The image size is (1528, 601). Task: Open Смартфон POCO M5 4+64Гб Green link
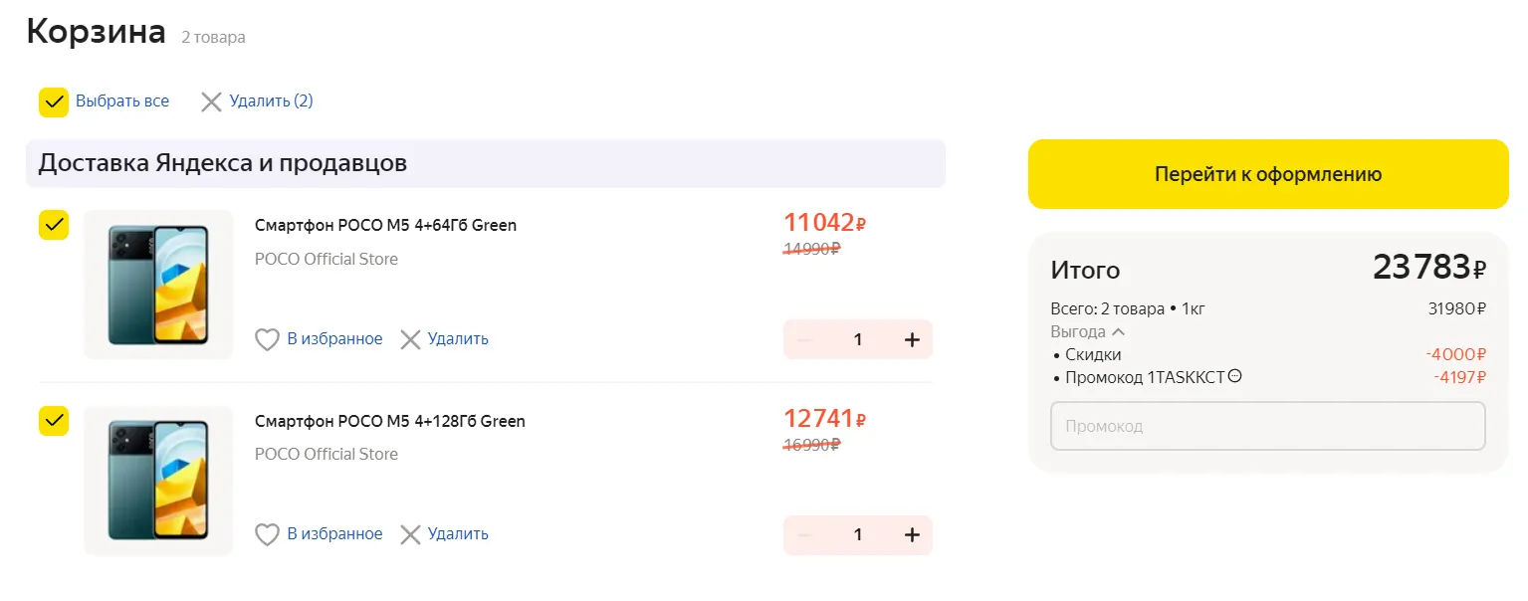coord(385,225)
